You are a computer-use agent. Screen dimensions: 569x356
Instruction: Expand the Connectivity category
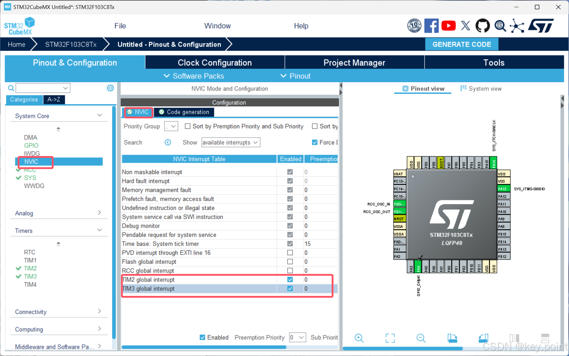100,311
